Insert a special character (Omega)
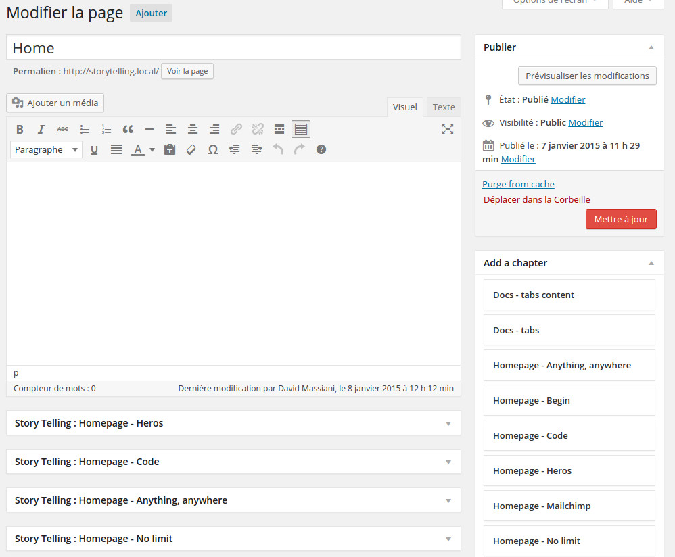Screen dimensions: 675x557 (212, 149)
